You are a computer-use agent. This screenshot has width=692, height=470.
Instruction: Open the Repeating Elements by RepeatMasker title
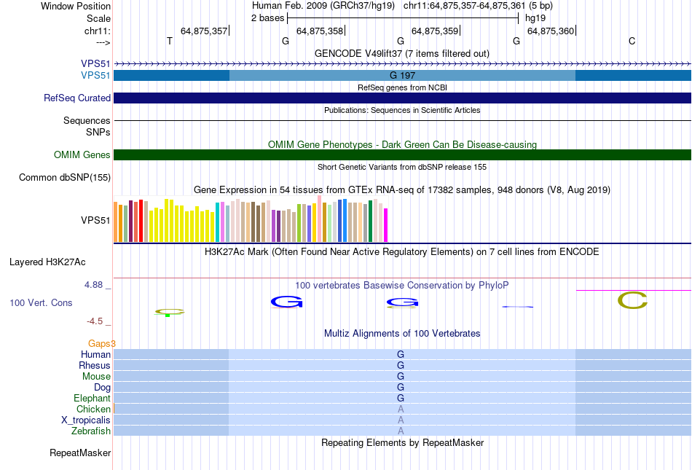[x=402, y=442]
